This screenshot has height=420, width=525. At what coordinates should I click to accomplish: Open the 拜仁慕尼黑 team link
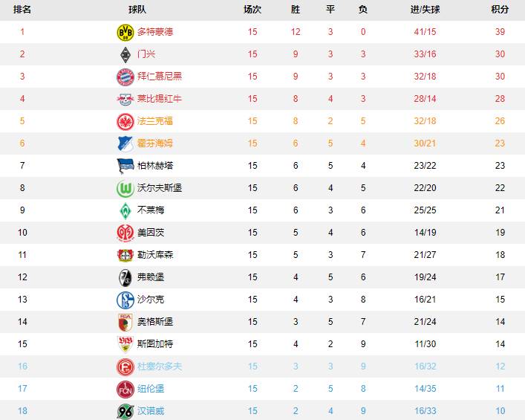point(160,77)
